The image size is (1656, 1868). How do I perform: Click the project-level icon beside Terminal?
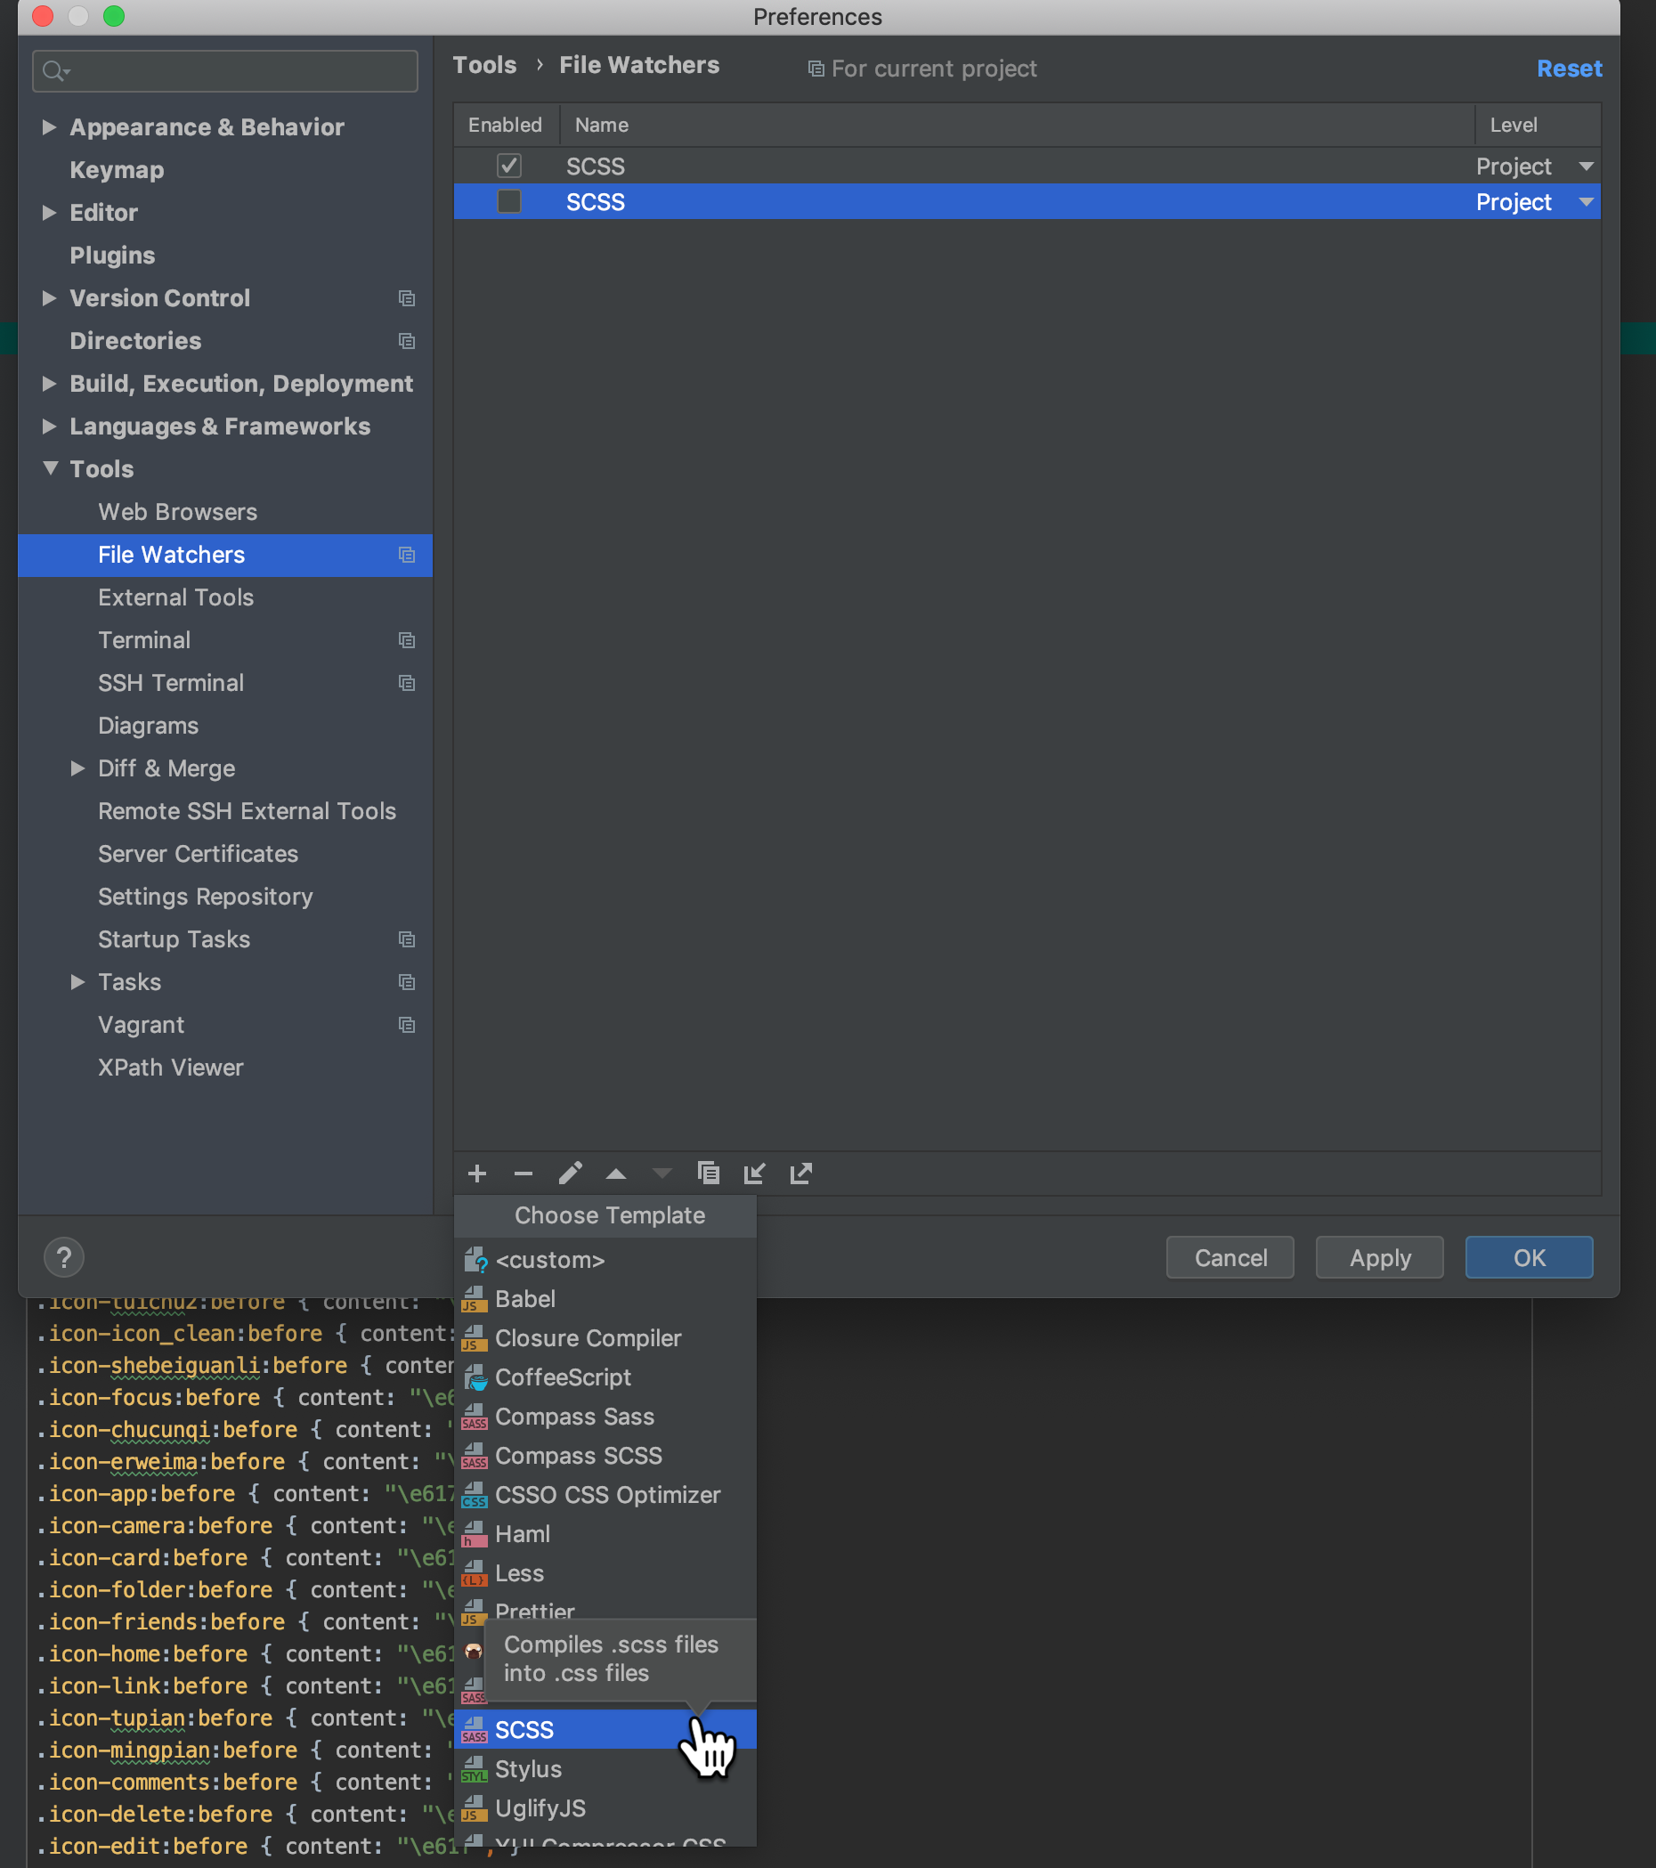click(x=407, y=639)
